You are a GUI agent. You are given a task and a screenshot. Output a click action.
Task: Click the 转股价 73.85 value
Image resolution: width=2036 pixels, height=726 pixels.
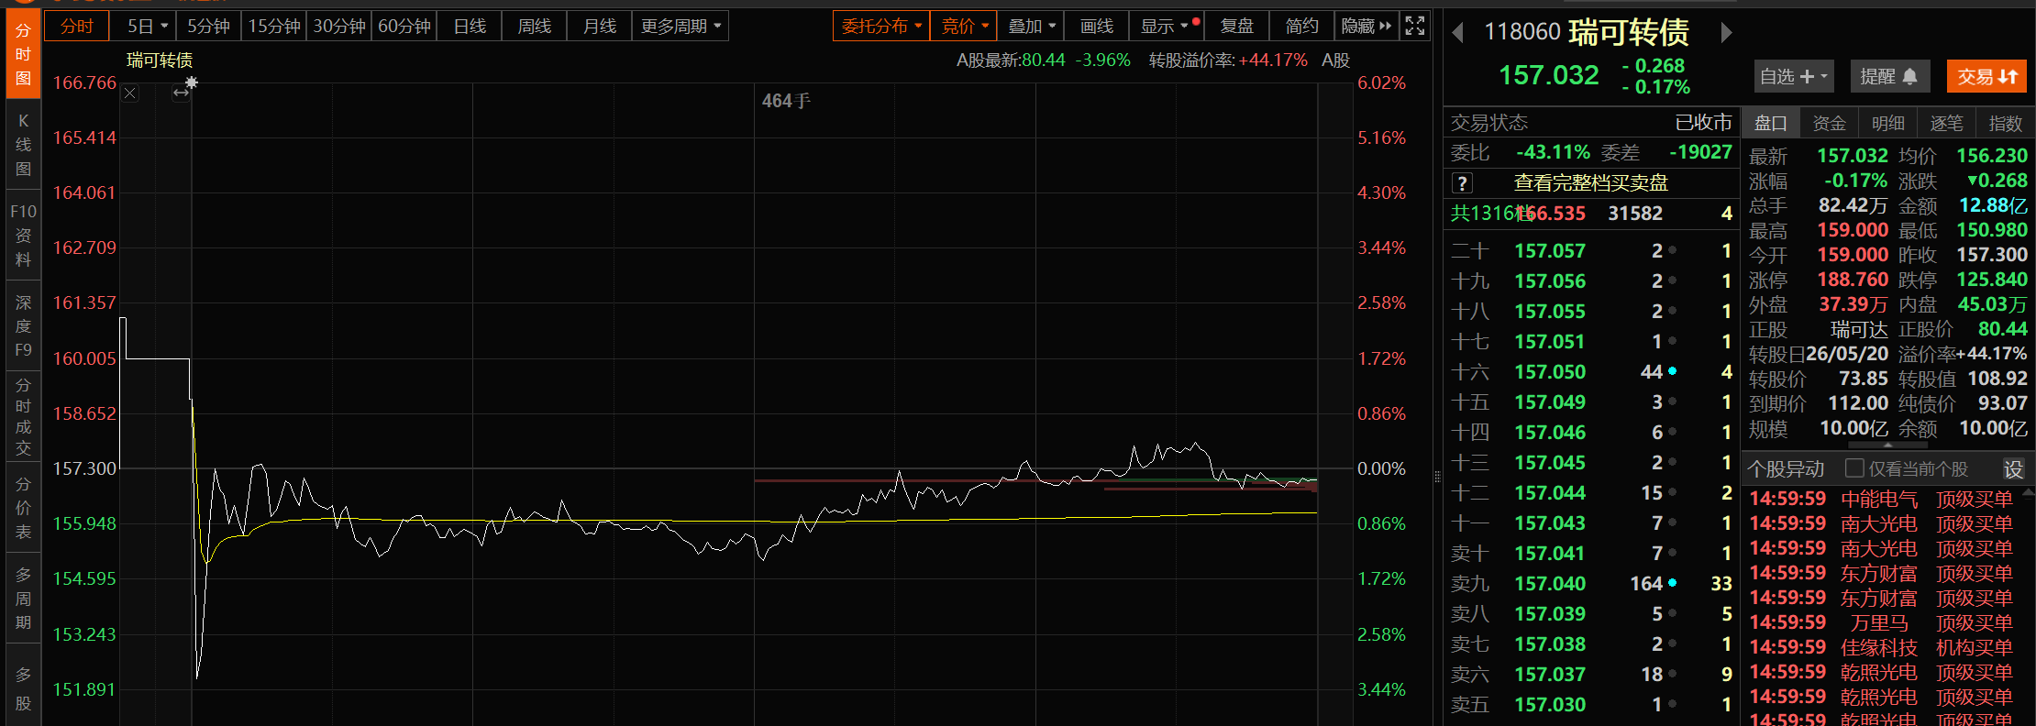pos(1864,379)
